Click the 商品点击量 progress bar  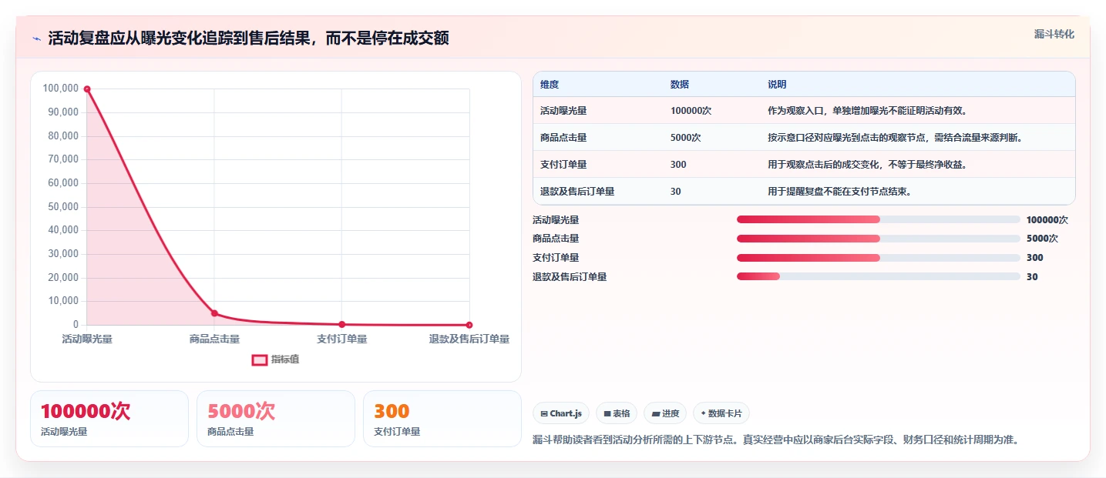pos(879,239)
